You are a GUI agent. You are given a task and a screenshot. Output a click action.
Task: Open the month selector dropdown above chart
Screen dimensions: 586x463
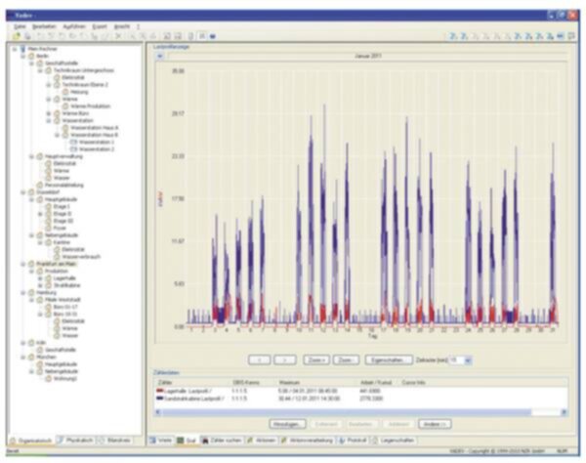point(160,56)
